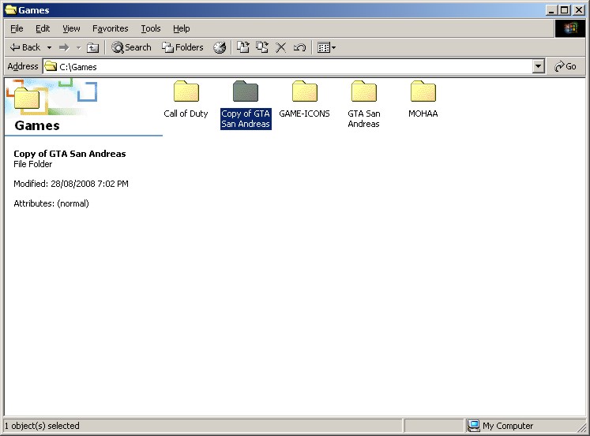Open the History toolbar icon
Image resolution: width=590 pixels, height=436 pixels.
coord(220,47)
